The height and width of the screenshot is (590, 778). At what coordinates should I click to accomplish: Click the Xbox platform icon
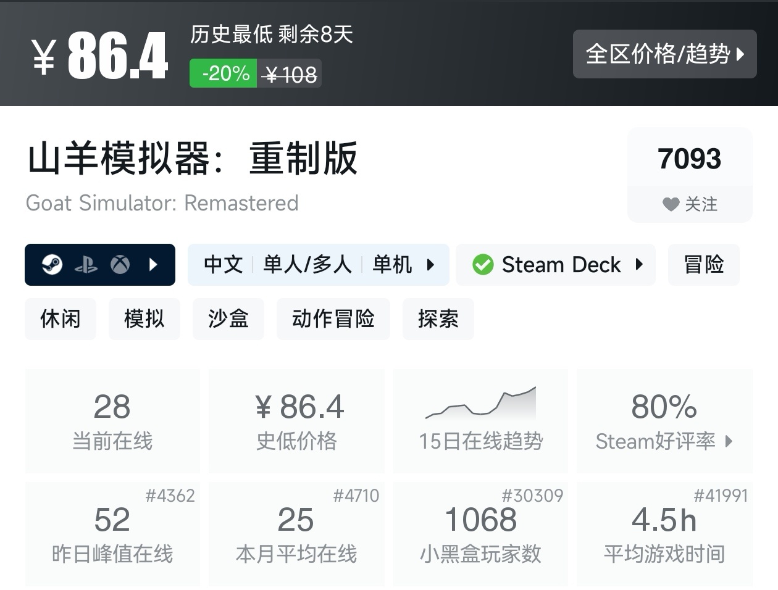click(120, 265)
